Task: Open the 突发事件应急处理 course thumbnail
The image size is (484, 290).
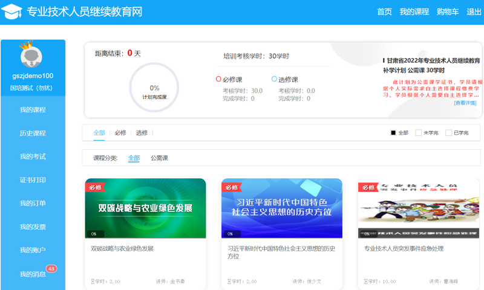Action: click(x=419, y=208)
